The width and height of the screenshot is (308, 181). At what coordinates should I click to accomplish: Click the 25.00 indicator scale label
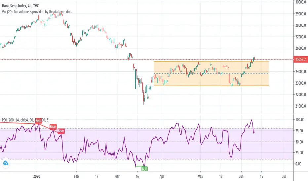[x=299, y=153]
